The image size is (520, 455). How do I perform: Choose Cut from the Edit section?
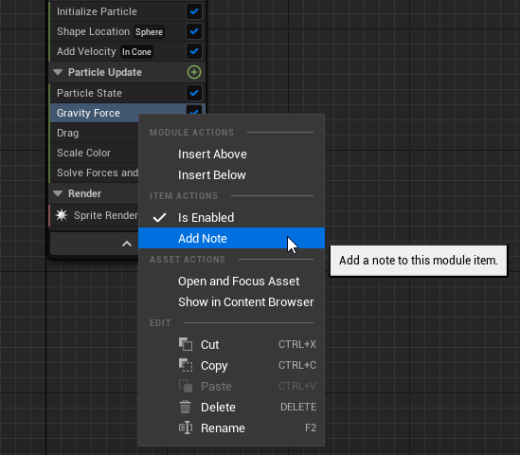tap(231, 344)
